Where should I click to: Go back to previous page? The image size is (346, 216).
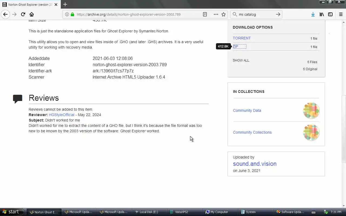pyautogui.click(x=5, y=14)
